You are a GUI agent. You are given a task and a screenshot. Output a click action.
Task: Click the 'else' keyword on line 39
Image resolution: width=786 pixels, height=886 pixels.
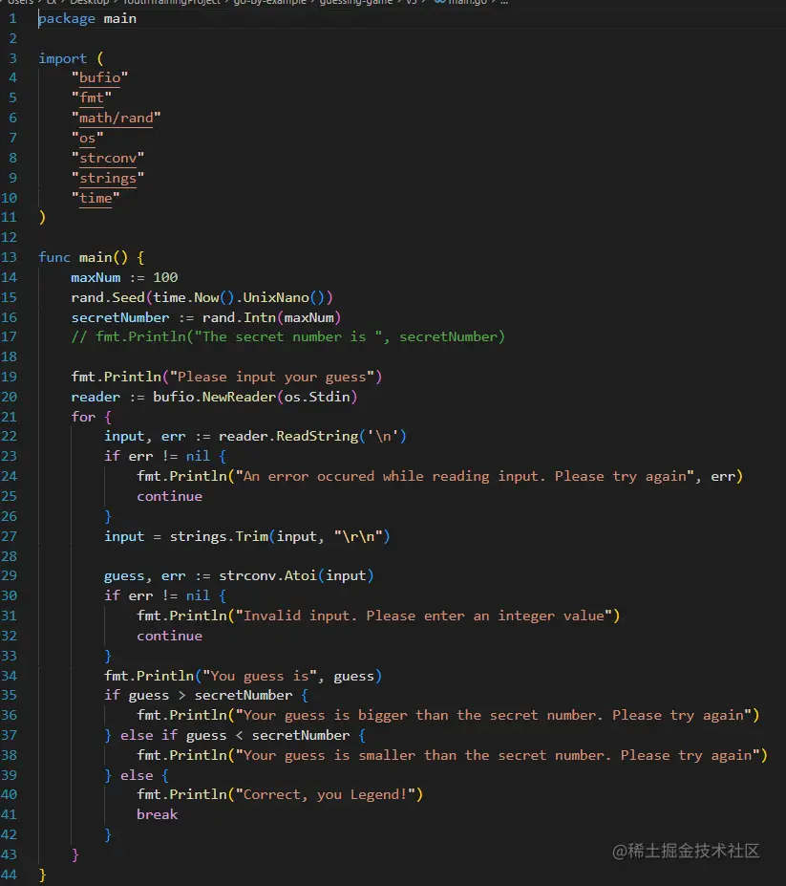[137, 776]
